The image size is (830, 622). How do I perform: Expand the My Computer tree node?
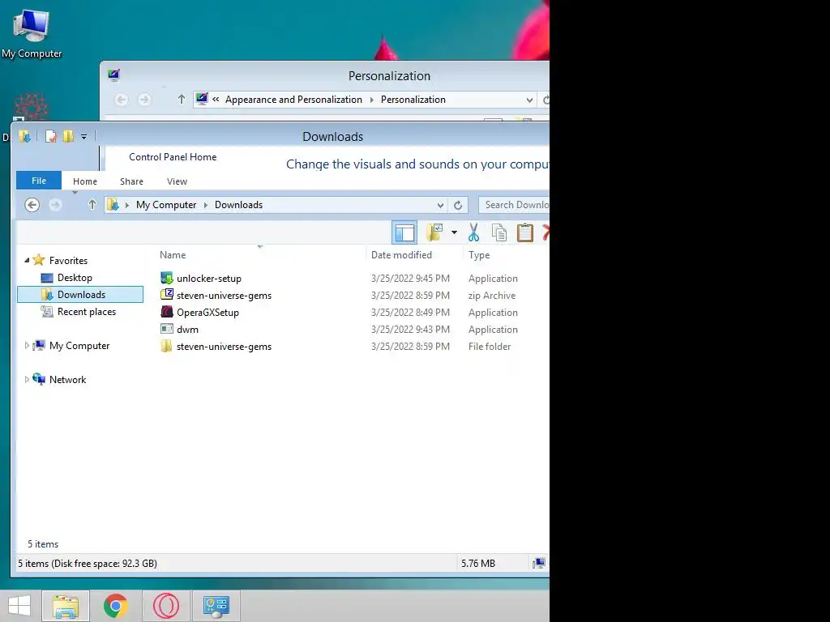click(27, 345)
